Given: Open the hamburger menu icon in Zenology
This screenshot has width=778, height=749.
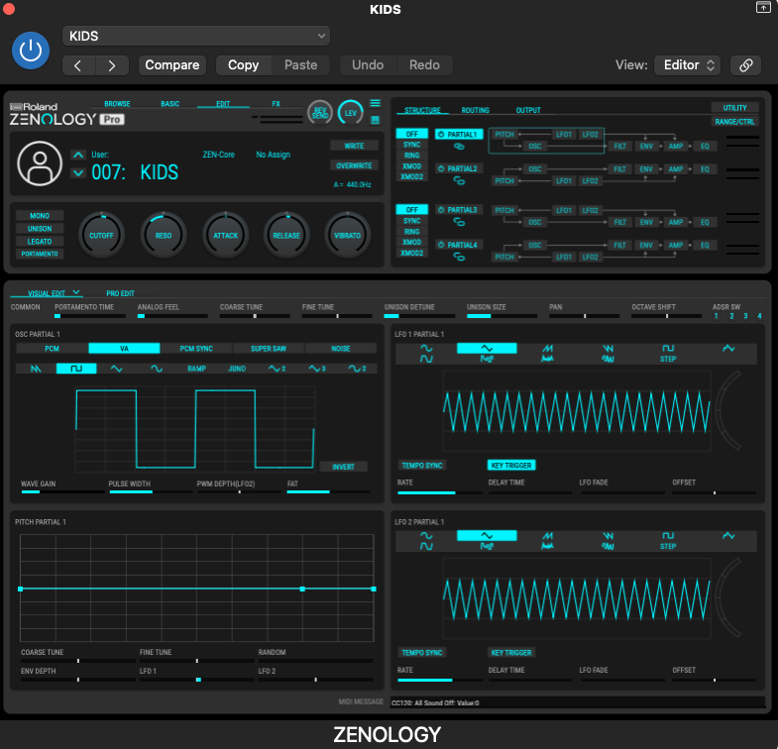Looking at the screenshot, I should (x=375, y=103).
